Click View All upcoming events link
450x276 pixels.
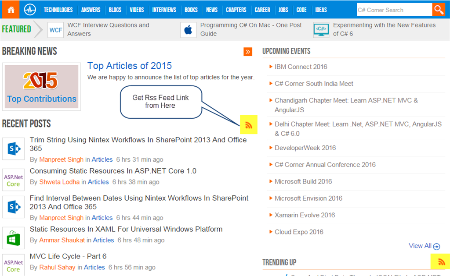click(420, 246)
